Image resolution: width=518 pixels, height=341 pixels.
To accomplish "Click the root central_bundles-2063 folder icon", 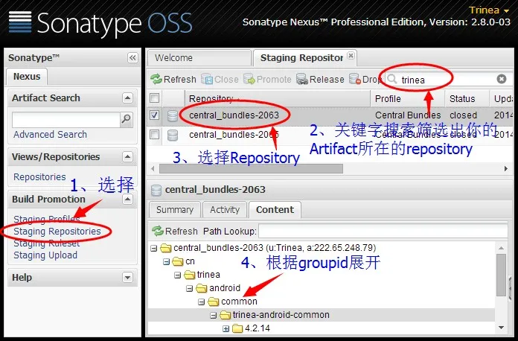I will pyautogui.click(x=166, y=248).
